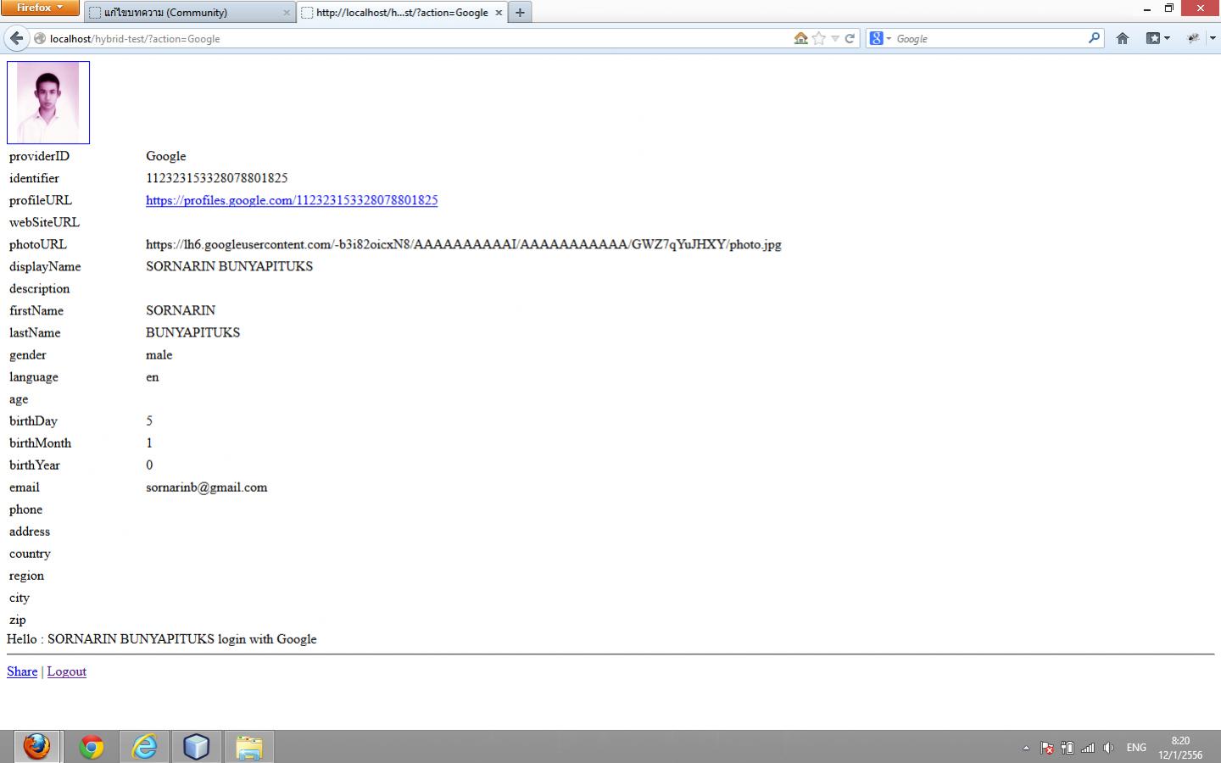Click the webSiteURL field label
This screenshot has width=1221, height=763.
click(44, 222)
